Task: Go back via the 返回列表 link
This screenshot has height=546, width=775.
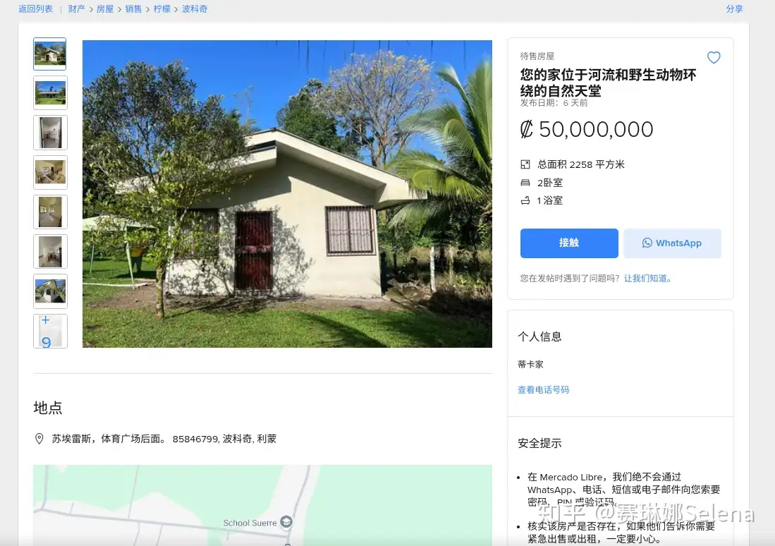Action: pyautogui.click(x=35, y=9)
